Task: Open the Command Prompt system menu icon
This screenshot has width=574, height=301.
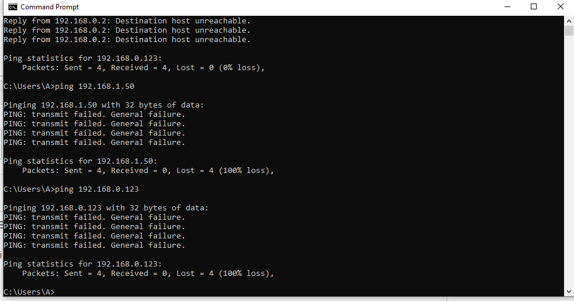Action: pyautogui.click(x=12, y=7)
